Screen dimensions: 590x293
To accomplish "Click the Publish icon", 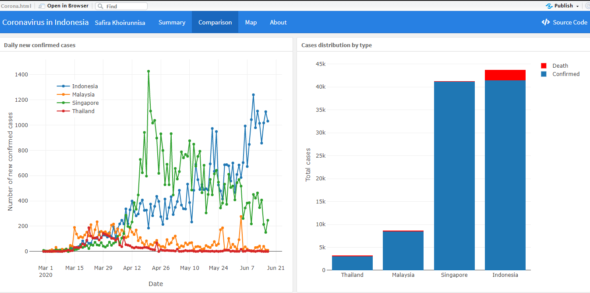I will point(549,6).
